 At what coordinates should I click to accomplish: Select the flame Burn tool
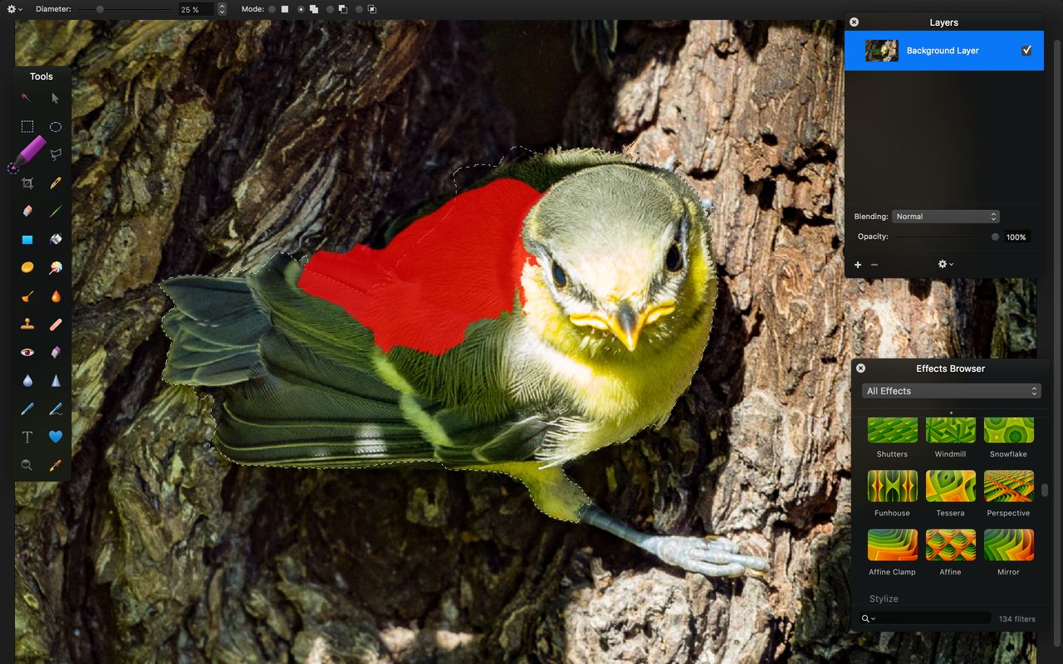(x=55, y=295)
